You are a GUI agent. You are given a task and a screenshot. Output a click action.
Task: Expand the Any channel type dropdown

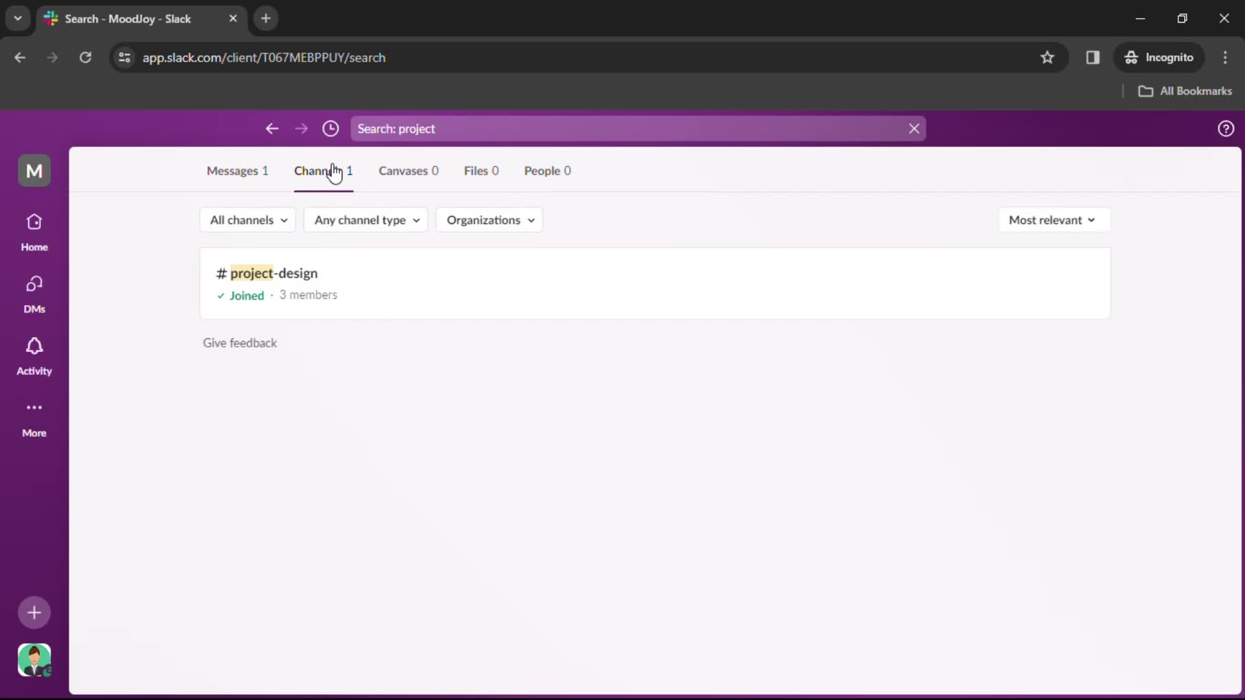(x=367, y=220)
